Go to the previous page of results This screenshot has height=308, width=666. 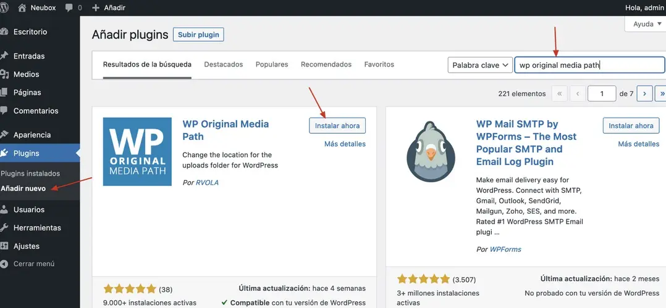click(x=578, y=94)
